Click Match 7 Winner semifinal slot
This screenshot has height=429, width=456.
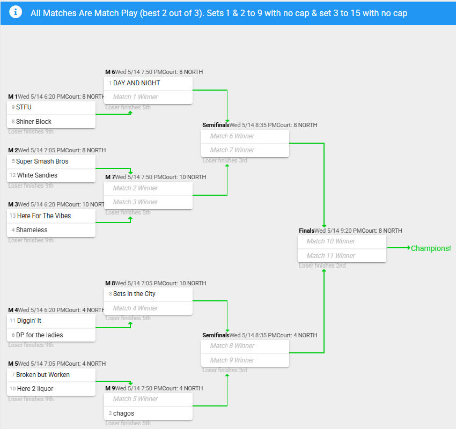(245, 150)
